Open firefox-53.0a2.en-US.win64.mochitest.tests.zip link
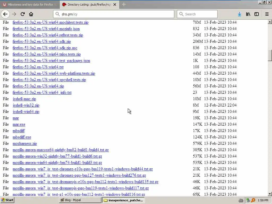This screenshot has width=272, height=204. pos(50,22)
